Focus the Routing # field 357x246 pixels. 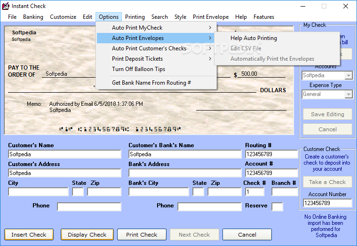[x=271, y=154]
